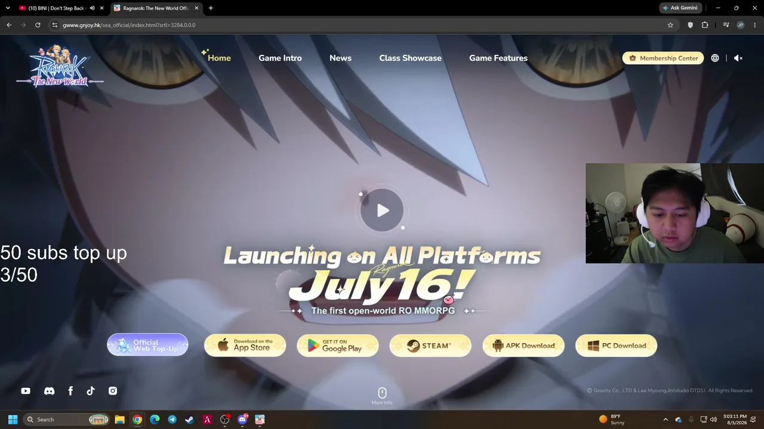Open the tab search dropdown arrow
Image resolution: width=764 pixels, height=429 pixels.
(x=8, y=8)
